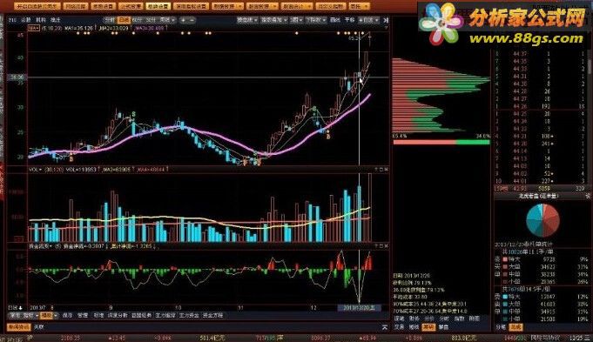The image size is (593, 342).
Task: Click the double-arrow icon at chart toolbar end
Action: 386,20
